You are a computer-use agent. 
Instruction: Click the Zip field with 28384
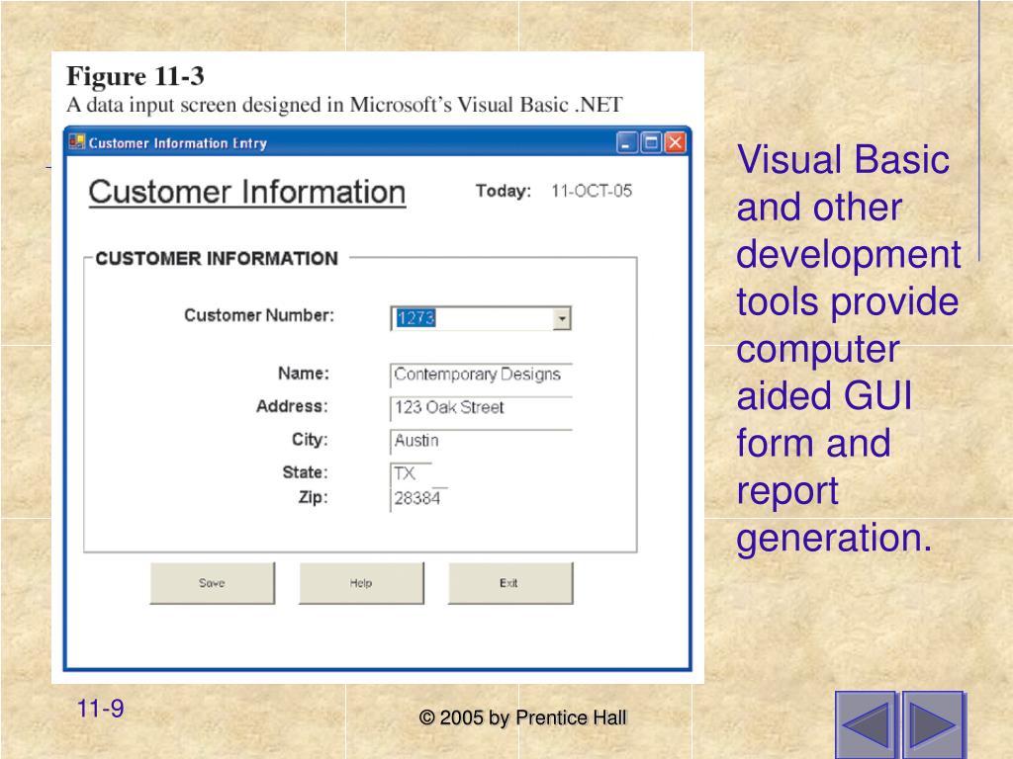(418, 499)
